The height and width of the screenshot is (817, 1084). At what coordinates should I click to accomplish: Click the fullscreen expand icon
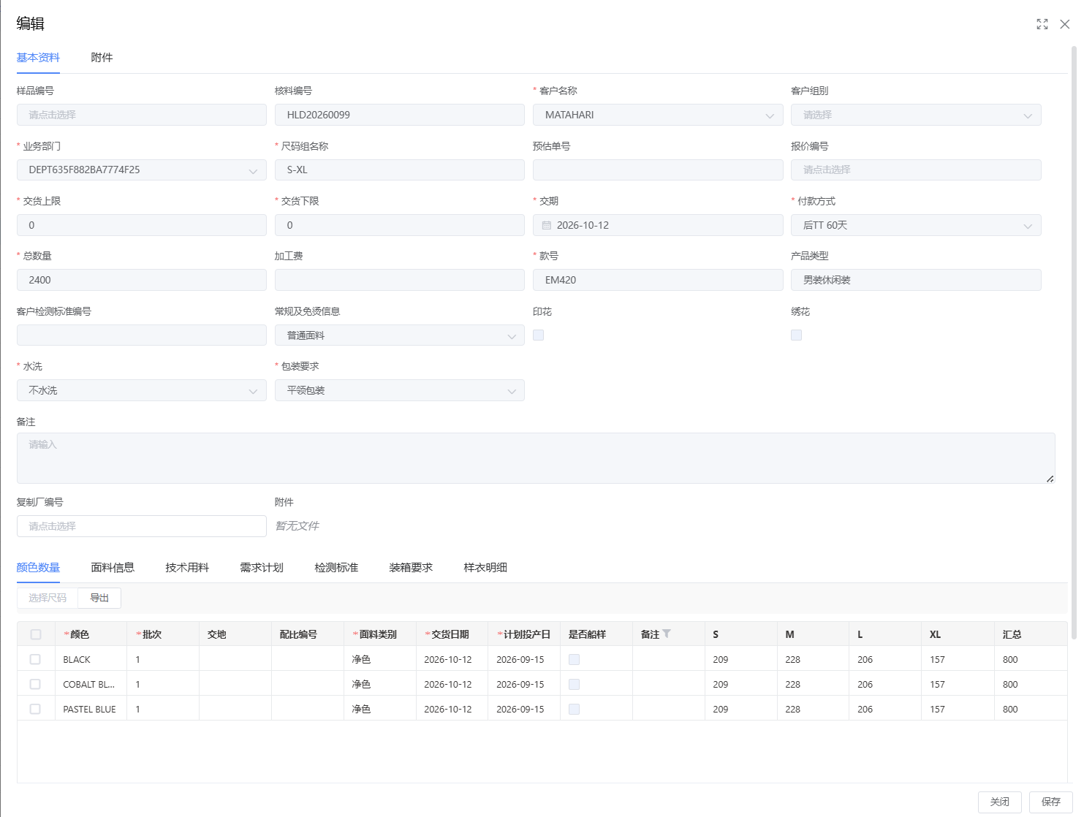coord(1042,24)
